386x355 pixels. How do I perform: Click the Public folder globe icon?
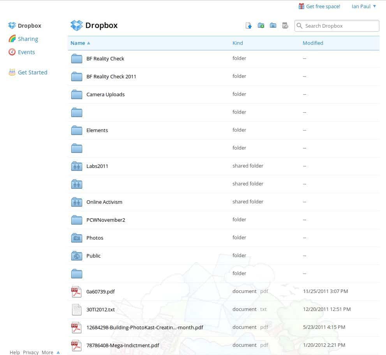point(77,256)
